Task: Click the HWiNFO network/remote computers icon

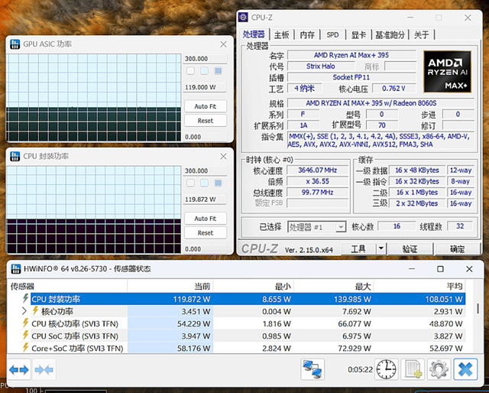Action: 313,369
